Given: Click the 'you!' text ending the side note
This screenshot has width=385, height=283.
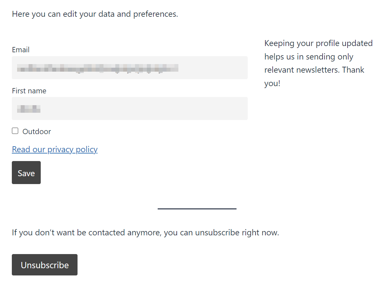Looking at the screenshot, I should 272,83.
